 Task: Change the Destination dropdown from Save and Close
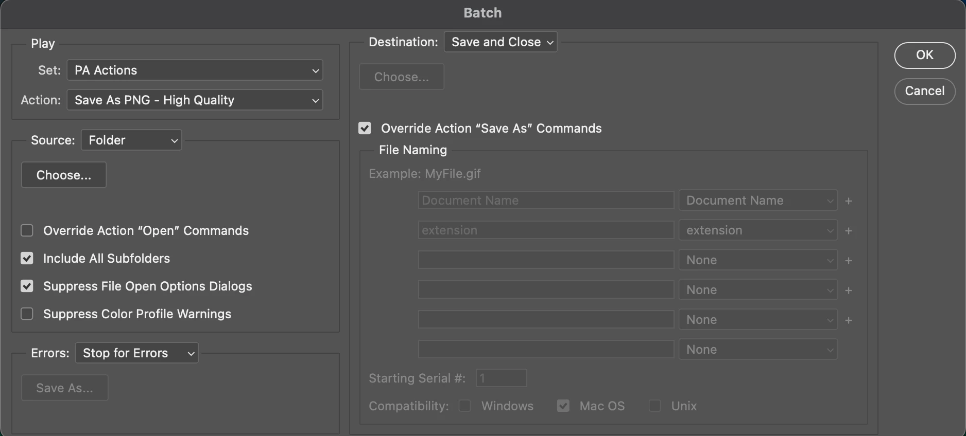click(501, 42)
